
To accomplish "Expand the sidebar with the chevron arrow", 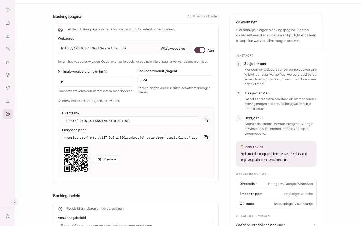I will tap(15, 202).
